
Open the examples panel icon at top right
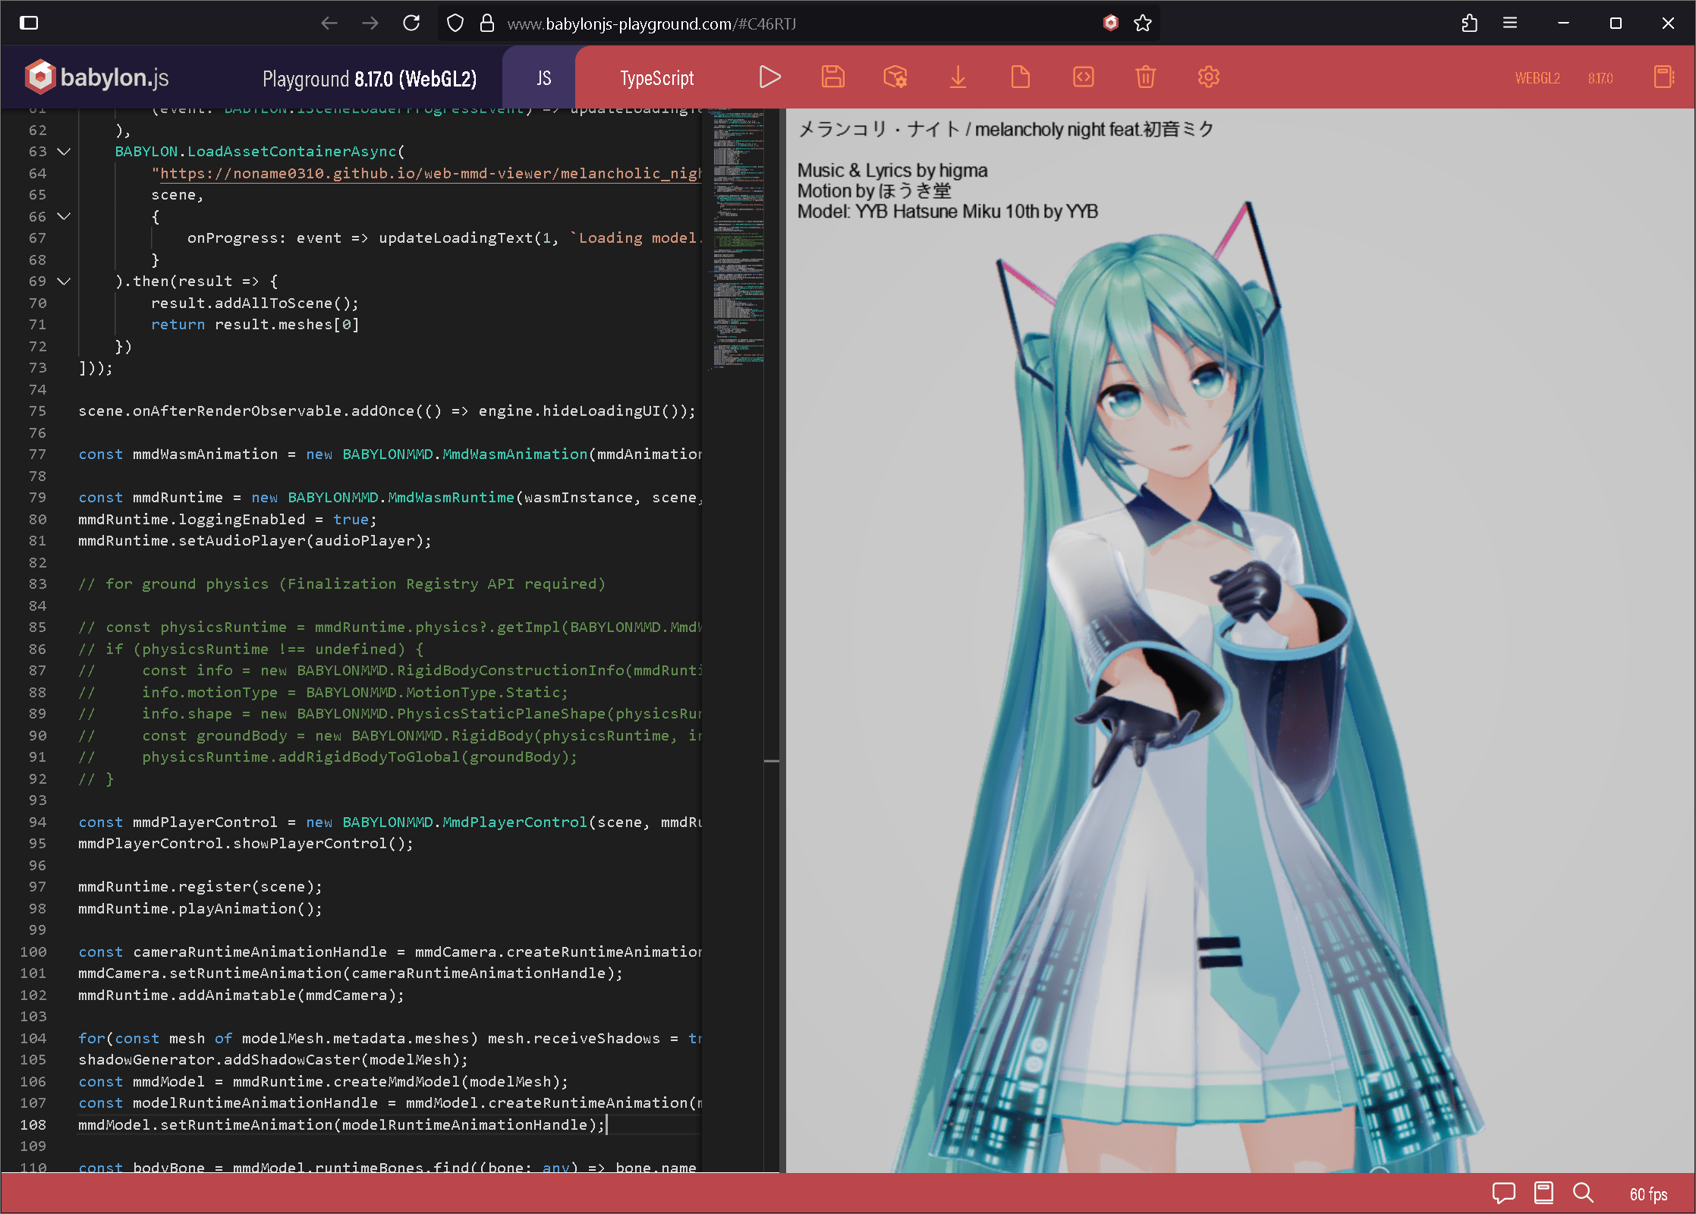tap(1663, 77)
